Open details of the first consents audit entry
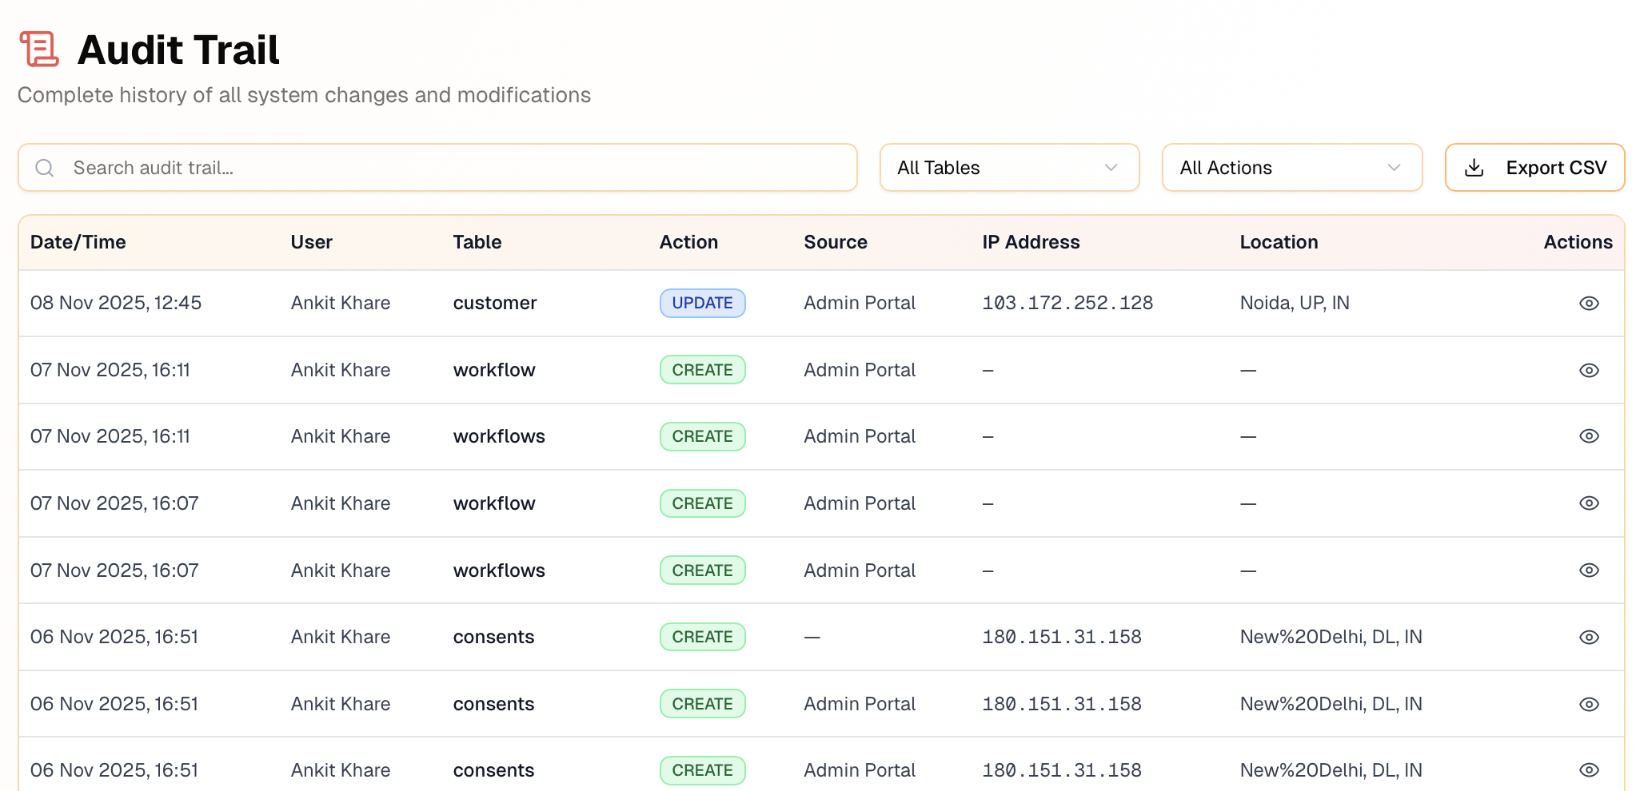 pos(1589,637)
